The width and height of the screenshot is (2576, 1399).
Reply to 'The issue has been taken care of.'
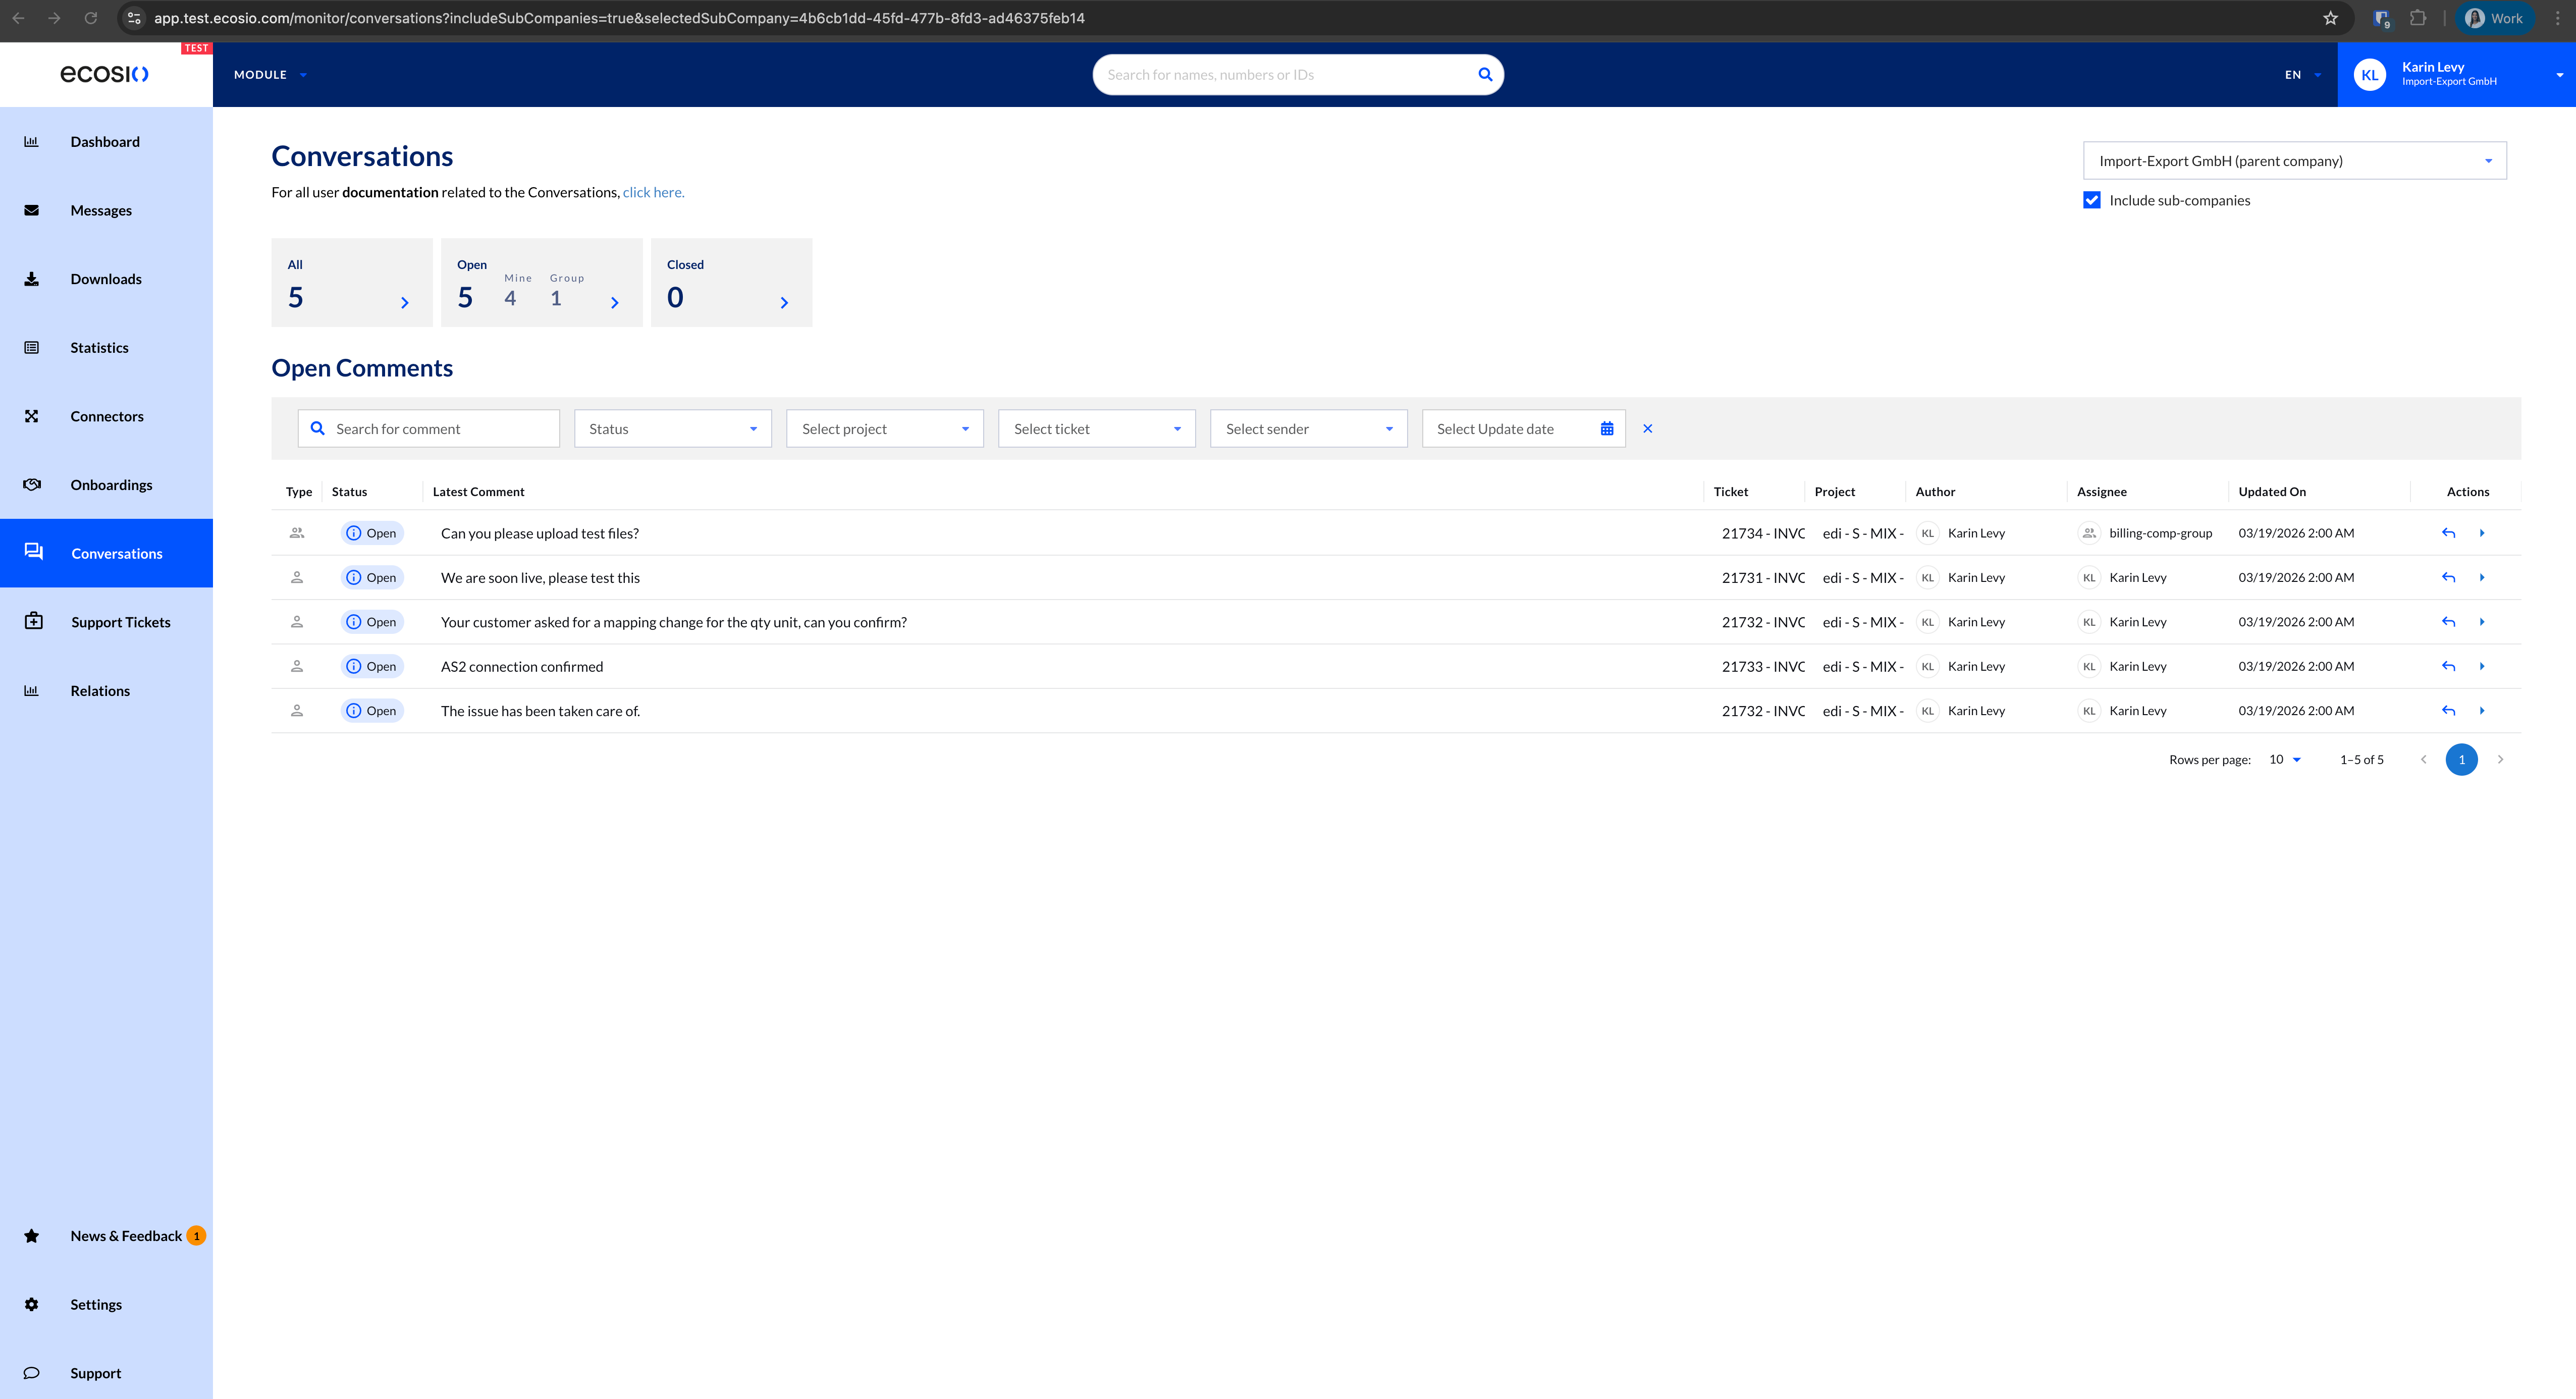tap(2448, 711)
